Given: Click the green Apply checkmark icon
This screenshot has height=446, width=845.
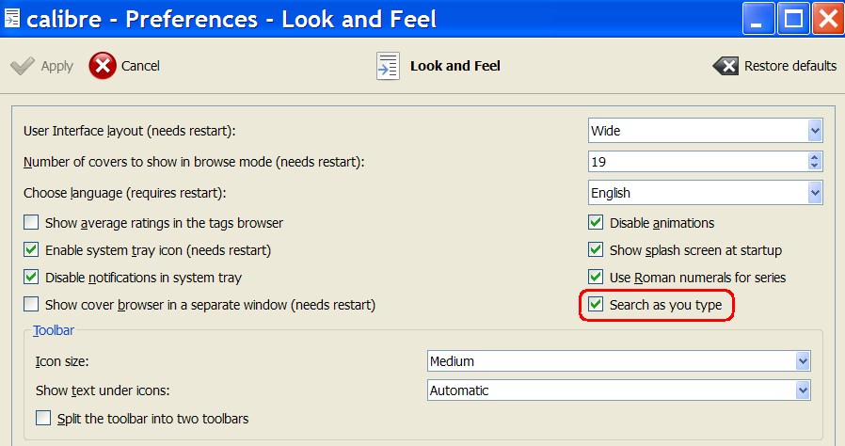Looking at the screenshot, I should click(x=23, y=66).
